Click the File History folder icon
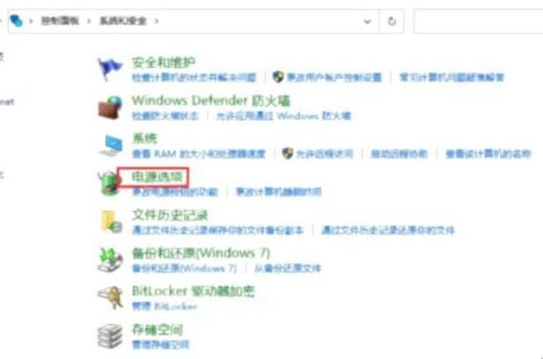This screenshot has width=543, height=359. click(111, 222)
